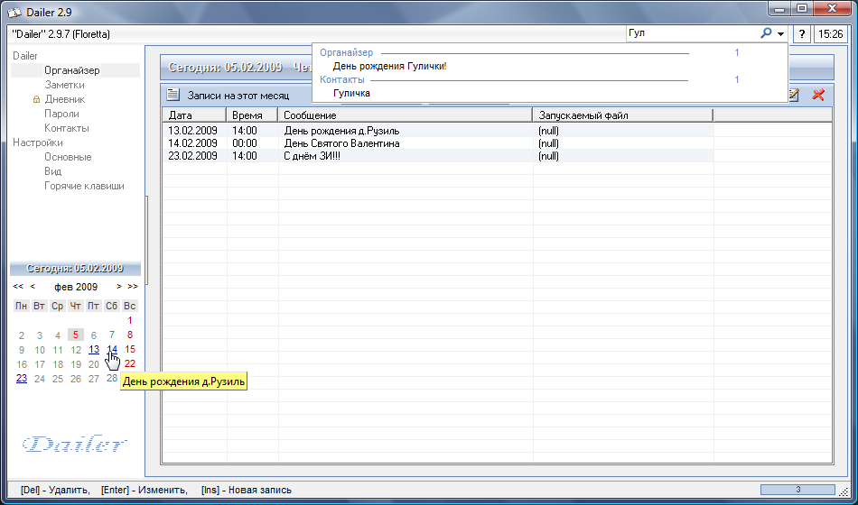Sort by the Сообщение column header
Viewport: 858px width, 505px height.
406,115
